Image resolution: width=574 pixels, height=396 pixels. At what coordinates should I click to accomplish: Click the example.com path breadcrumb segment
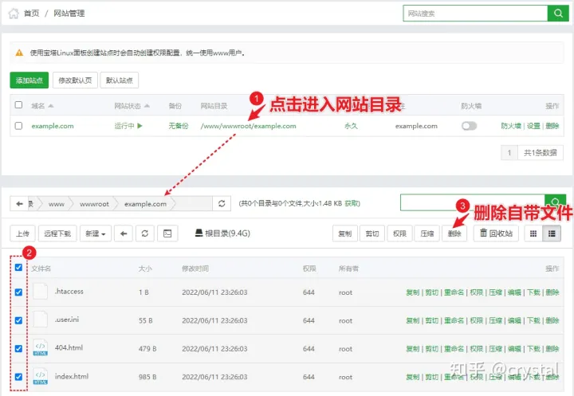[x=145, y=204]
